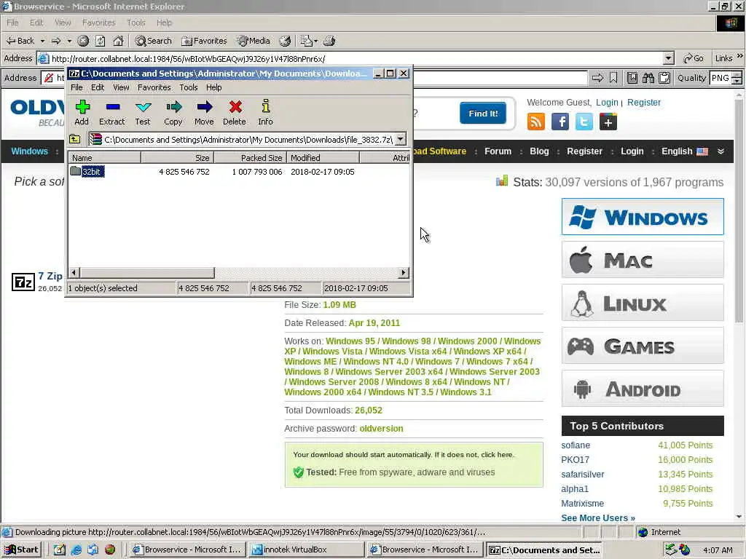Image resolution: width=746 pixels, height=559 pixels.
Task: Expand the IE Links chevron
Action: (x=740, y=56)
